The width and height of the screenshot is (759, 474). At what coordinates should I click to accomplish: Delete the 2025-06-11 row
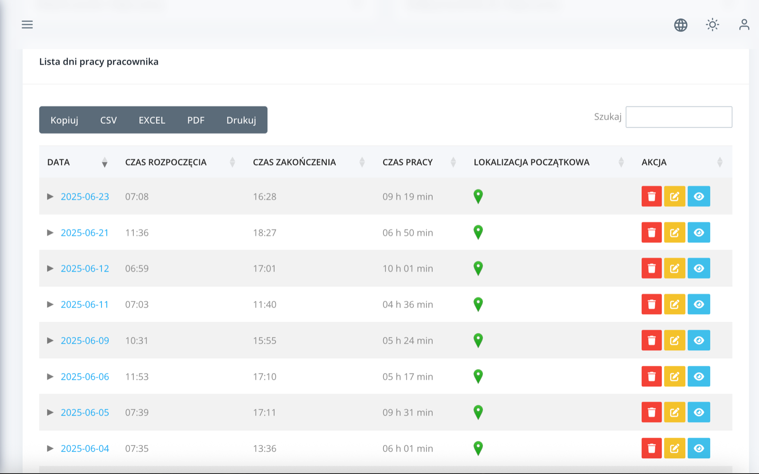[x=651, y=304]
